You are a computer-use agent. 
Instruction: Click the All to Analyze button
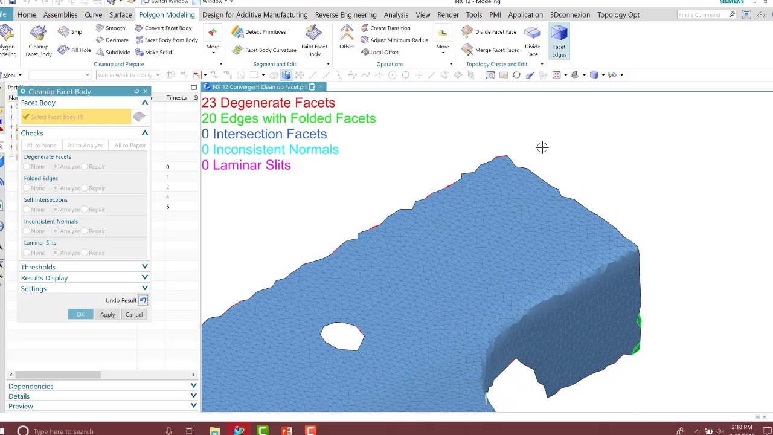(x=85, y=146)
